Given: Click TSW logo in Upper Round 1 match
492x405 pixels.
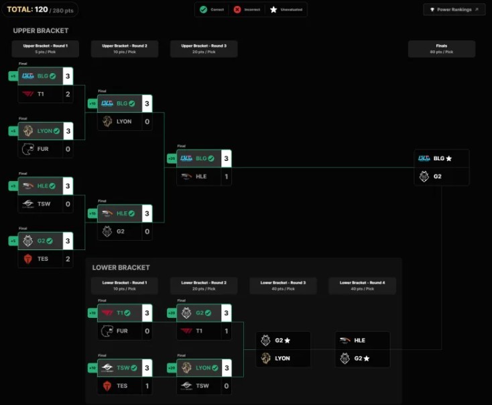Looking at the screenshot, I should pyautogui.click(x=28, y=204).
